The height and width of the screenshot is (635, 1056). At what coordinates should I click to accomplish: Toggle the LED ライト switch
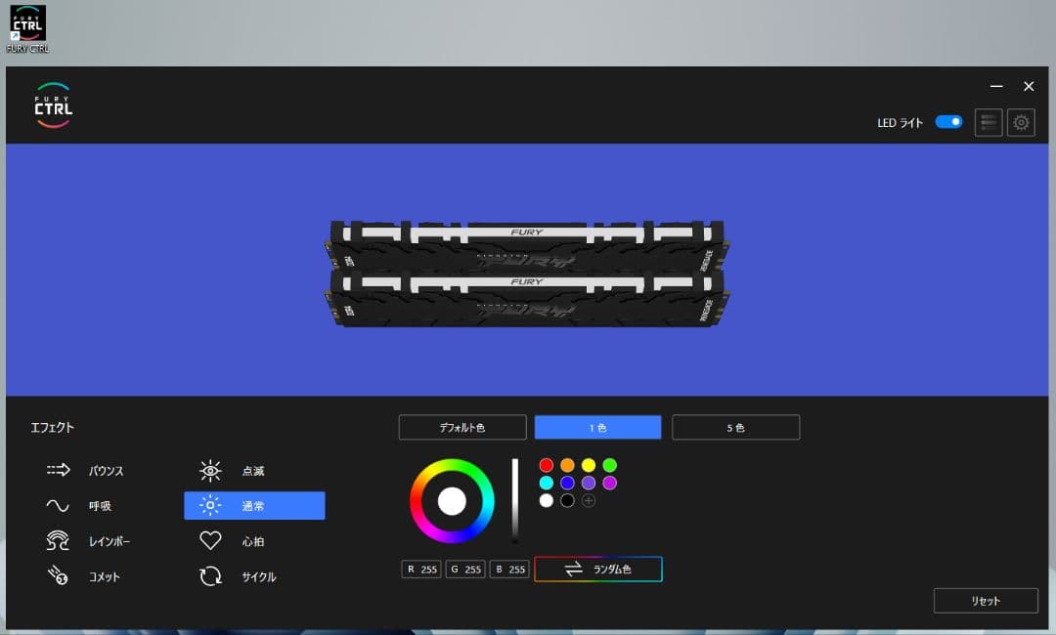point(948,122)
